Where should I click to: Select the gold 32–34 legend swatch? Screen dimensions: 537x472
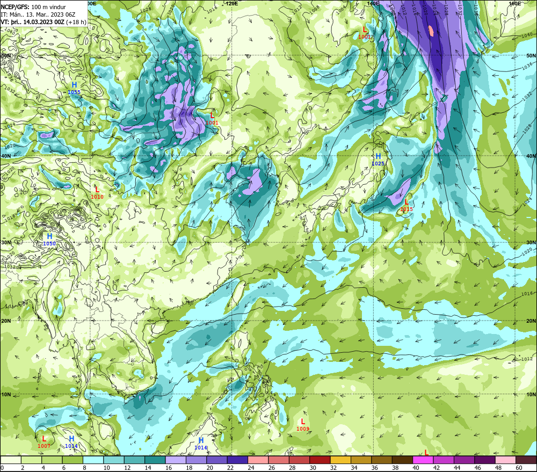pos(340,460)
